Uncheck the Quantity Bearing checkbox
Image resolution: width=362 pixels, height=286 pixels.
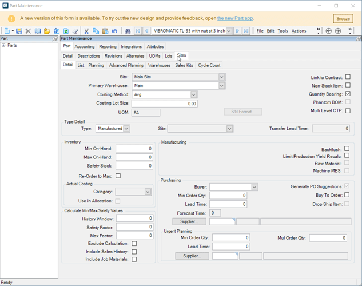348,93
